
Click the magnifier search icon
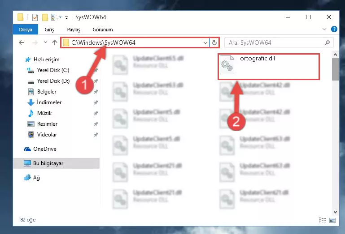[x=327, y=43]
